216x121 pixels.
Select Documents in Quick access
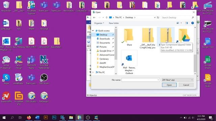click(105, 43)
